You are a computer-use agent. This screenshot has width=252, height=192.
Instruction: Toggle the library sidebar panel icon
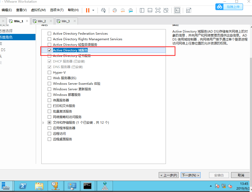tap(142, 10)
